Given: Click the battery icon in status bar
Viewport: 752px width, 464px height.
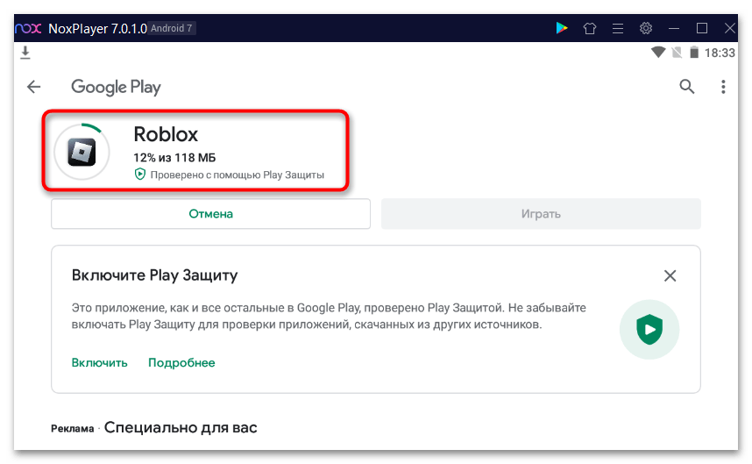Looking at the screenshot, I should coord(694,53).
